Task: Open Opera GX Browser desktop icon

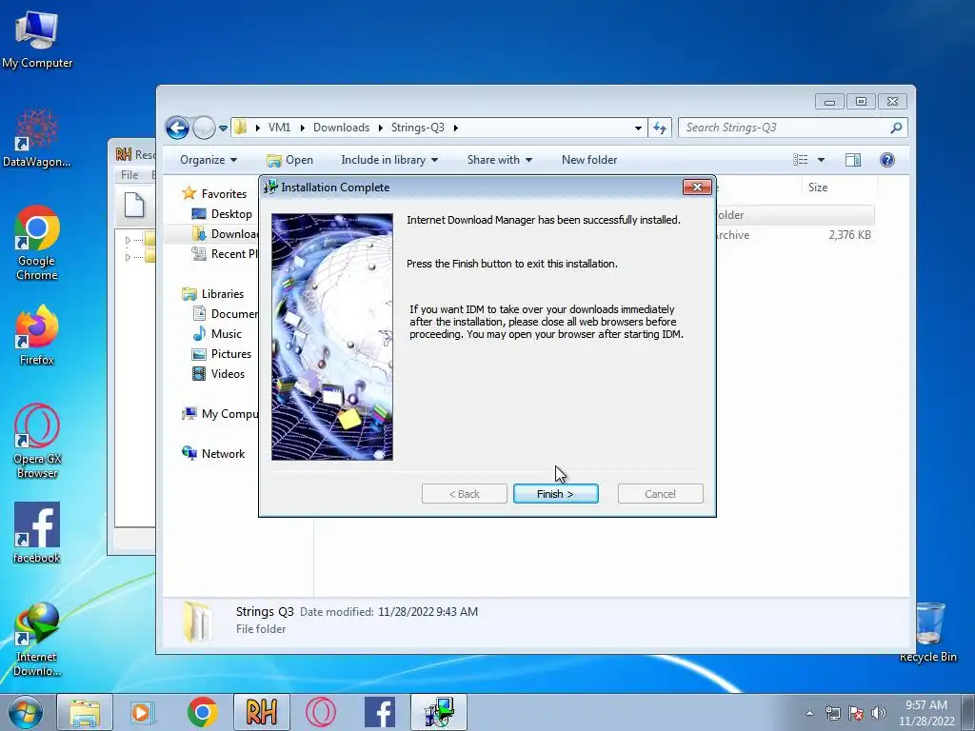Action: click(37, 442)
